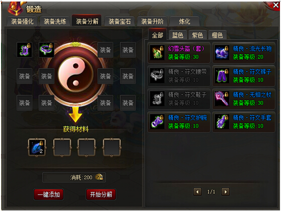The image size is (281, 212).
Task: Select the 流光长袍 robe icon
Action: (x=222, y=52)
